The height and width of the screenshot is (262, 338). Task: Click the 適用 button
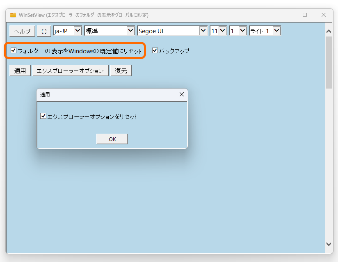point(19,70)
